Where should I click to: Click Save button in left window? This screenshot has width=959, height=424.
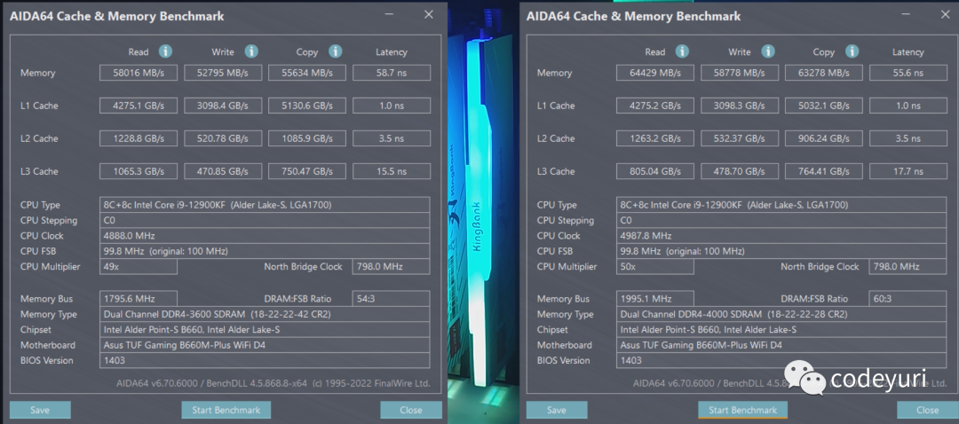point(40,410)
